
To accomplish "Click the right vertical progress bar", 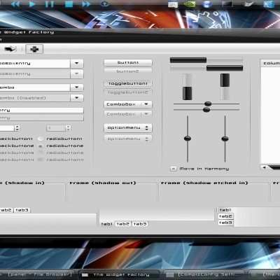I will [225, 87].
